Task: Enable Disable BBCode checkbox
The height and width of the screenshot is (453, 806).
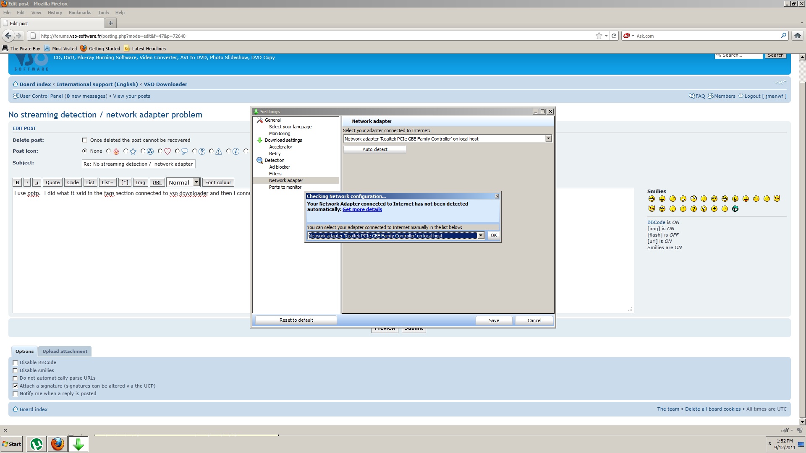Action: [x=15, y=363]
